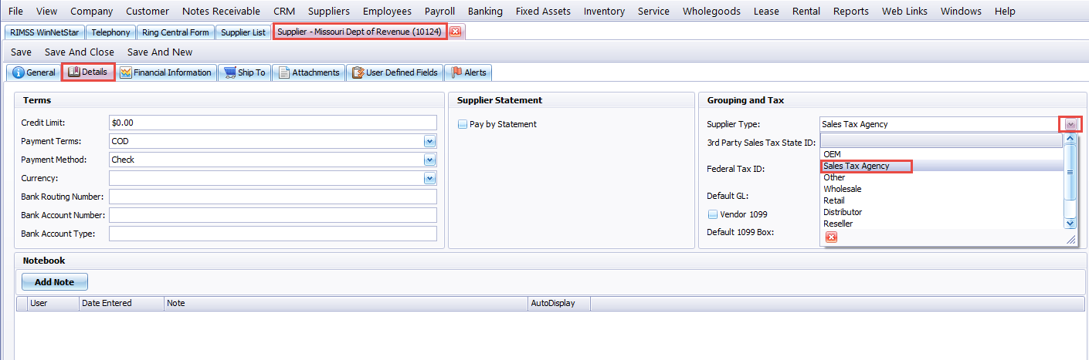The image size is (1089, 360).
Task: Sort notes by Date Entered column
Action: 122,303
